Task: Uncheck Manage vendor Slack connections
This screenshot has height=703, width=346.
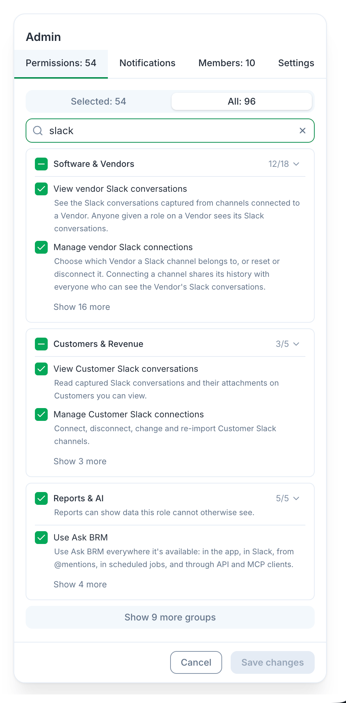Action: coord(41,247)
